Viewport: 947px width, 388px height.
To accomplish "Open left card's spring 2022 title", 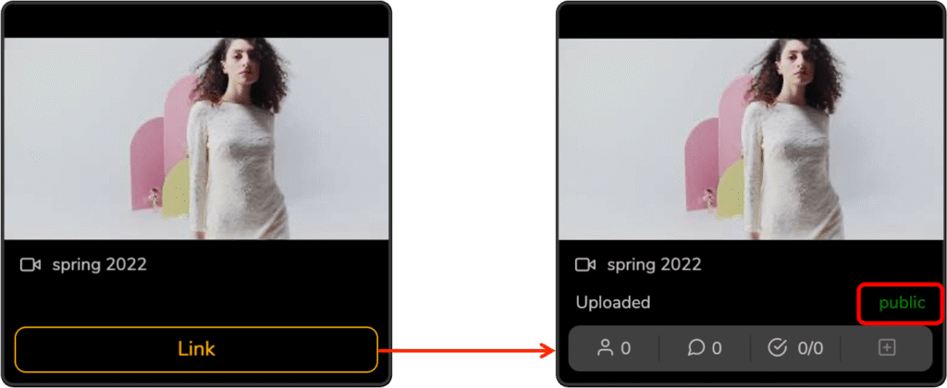I will pos(100,265).
